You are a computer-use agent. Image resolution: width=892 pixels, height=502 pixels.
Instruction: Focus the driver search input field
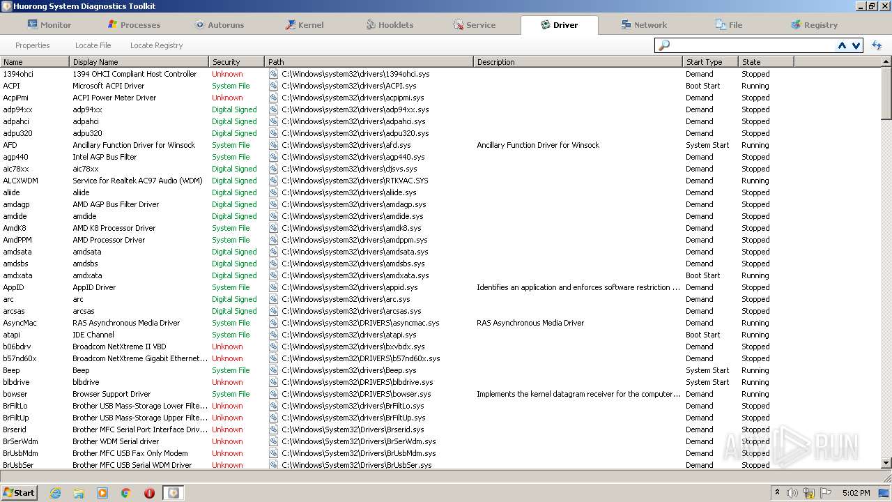point(753,45)
